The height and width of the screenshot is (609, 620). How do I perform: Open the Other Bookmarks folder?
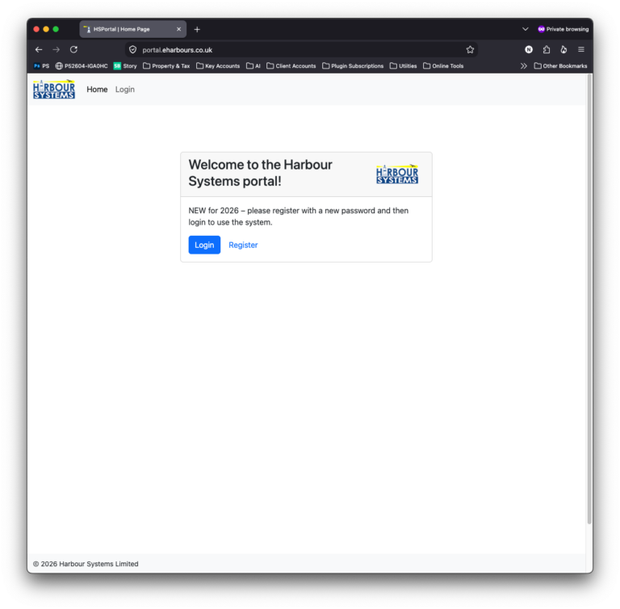point(560,66)
